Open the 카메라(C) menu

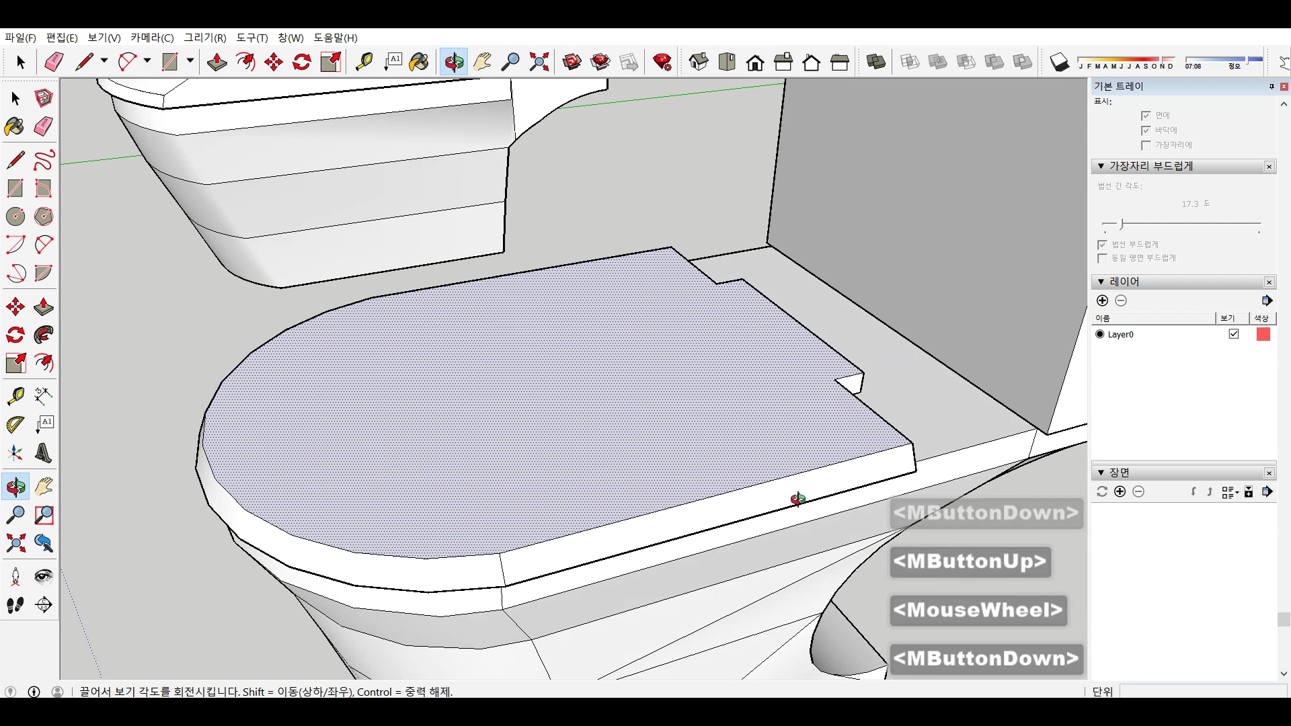point(152,38)
